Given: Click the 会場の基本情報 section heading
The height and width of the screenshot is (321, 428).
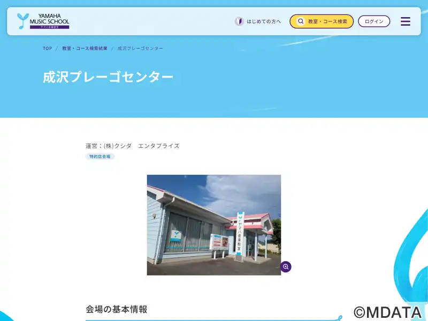Looking at the screenshot, I should 117,309.
